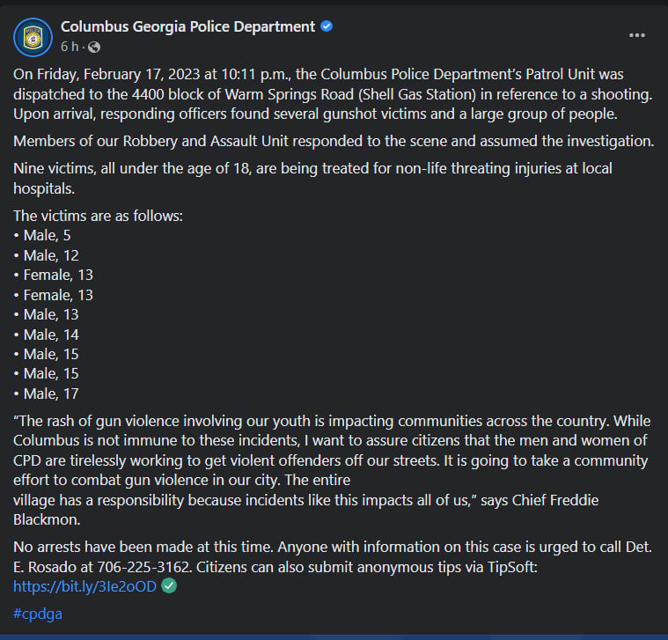Click the Robbery and Assault Unit sentence

(x=334, y=142)
